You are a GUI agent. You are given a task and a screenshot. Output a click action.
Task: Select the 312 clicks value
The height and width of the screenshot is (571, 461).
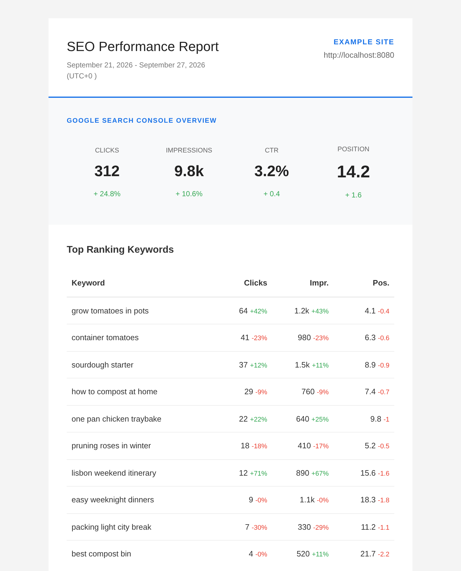(107, 171)
